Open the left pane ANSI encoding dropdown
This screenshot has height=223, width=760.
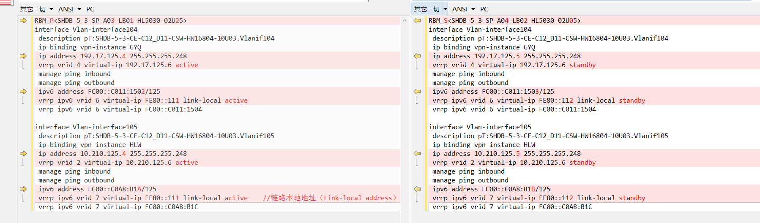69,9
